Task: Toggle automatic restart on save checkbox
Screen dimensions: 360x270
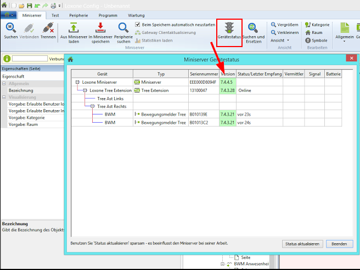Action: [x=138, y=25]
